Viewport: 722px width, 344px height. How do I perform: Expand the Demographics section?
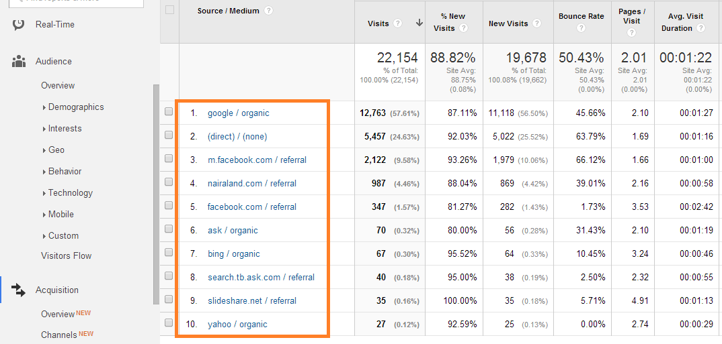(x=73, y=107)
